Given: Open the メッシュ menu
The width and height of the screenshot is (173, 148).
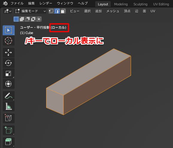Looking at the screenshot, I should pos(113,11).
